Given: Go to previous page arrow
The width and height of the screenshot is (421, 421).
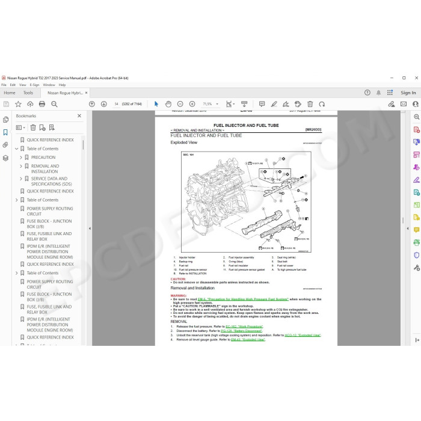Looking at the screenshot, I should [92, 104].
